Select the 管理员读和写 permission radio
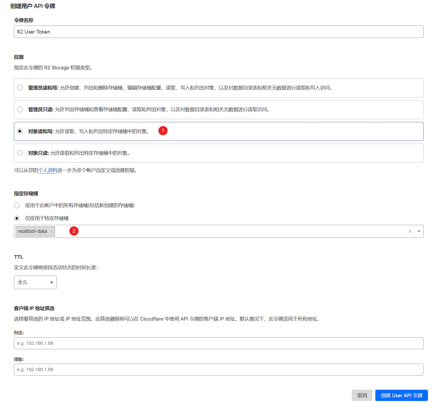Viewport: 437px width, 408px height. coord(20,88)
